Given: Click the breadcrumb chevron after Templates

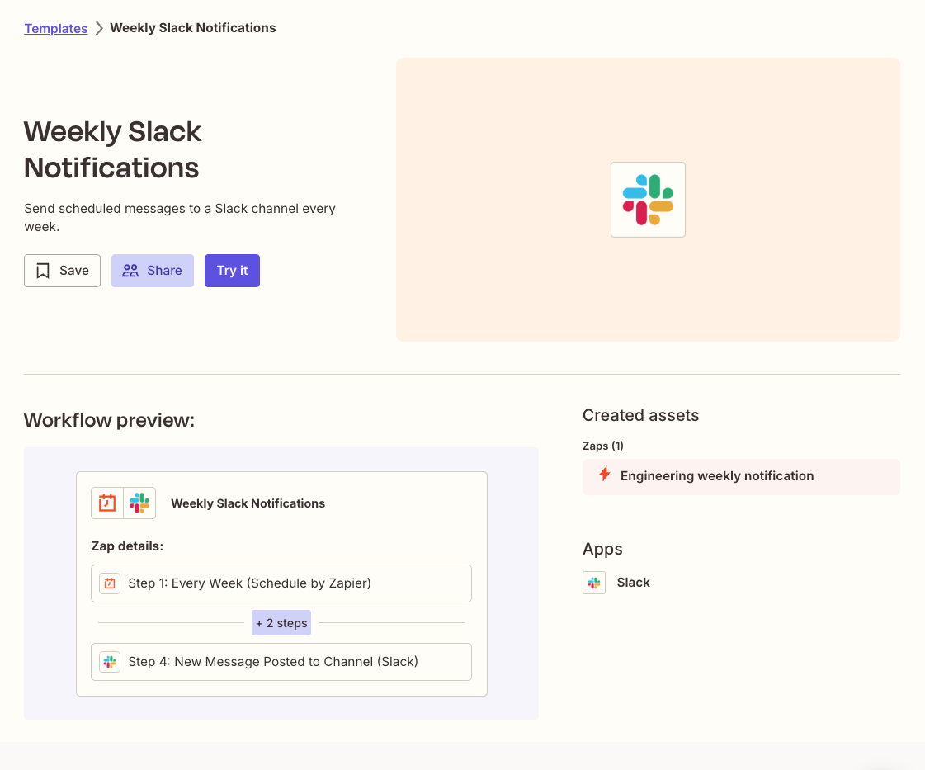Looking at the screenshot, I should [97, 27].
